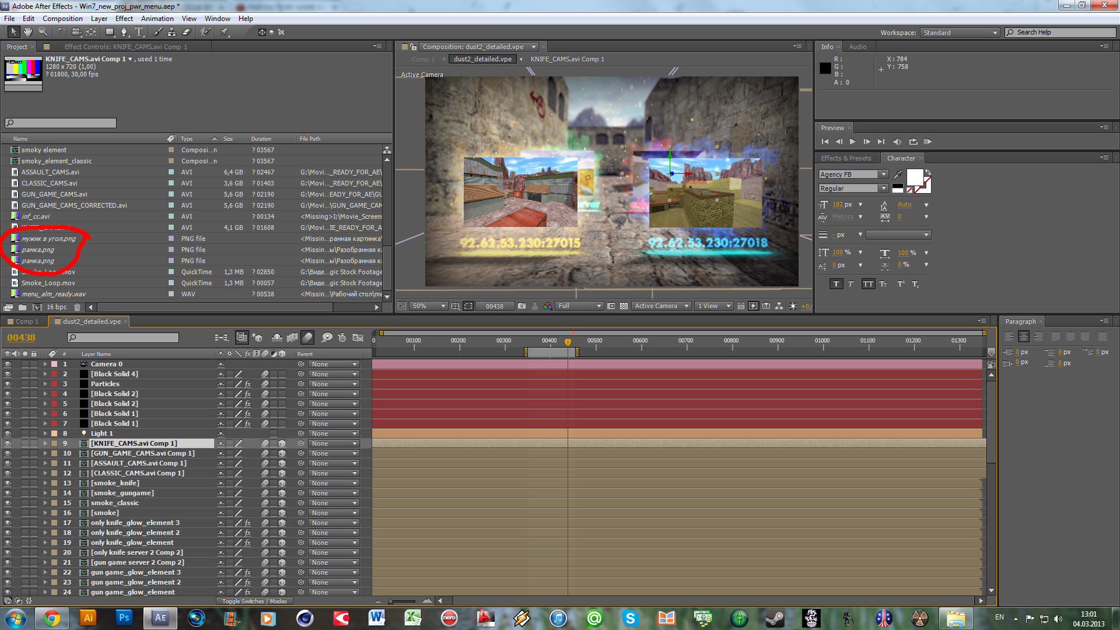This screenshot has width=1120, height=630.
Task: Open the composition flowchart icon
Action: click(x=779, y=306)
